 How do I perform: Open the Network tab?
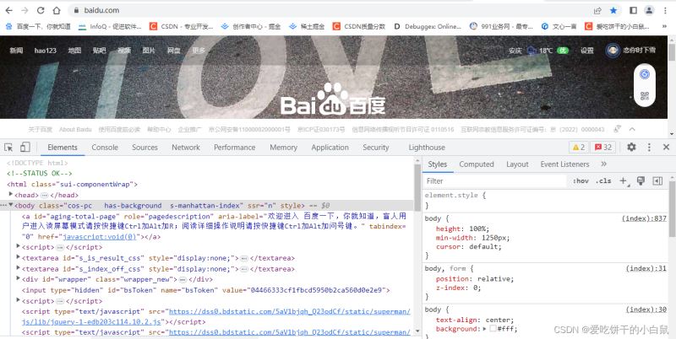pyautogui.click(x=186, y=147)
